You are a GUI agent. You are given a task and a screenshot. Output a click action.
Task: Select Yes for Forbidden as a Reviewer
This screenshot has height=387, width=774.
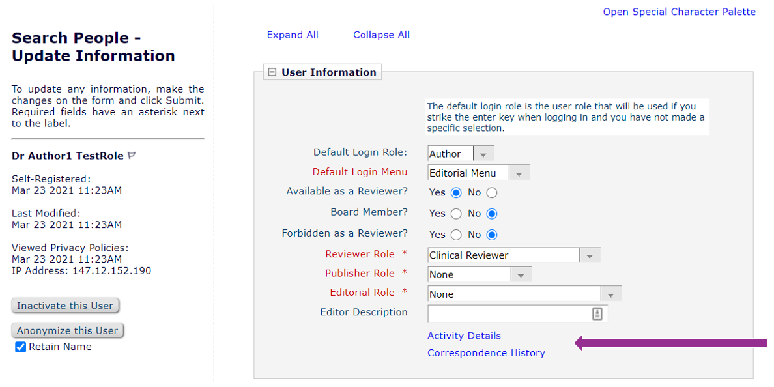point(456,235)
